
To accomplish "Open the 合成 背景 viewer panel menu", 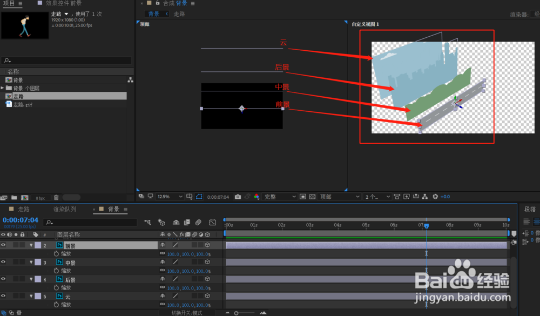I will 193,3.
